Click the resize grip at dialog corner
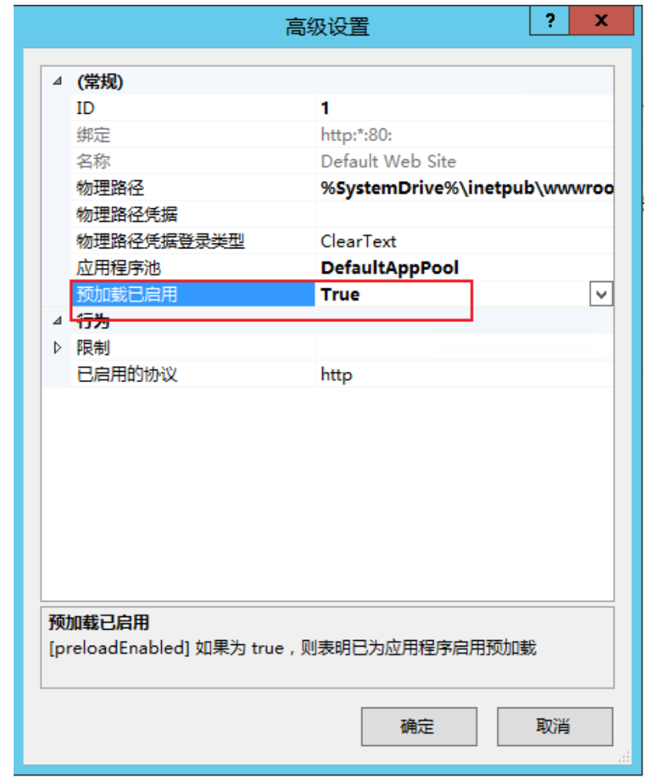Viewport: 645px width, 782px height. coord(624,757)
